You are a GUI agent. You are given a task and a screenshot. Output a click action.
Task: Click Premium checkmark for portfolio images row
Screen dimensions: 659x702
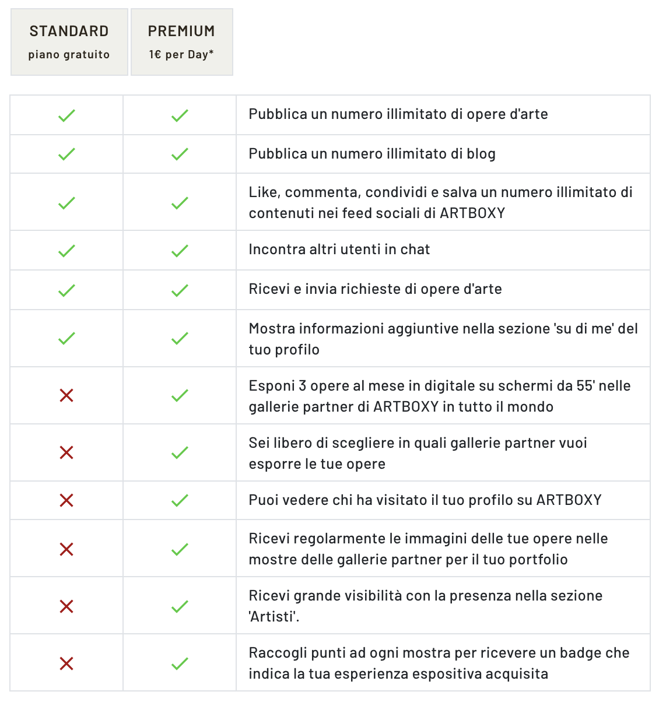tap(180, 549)
